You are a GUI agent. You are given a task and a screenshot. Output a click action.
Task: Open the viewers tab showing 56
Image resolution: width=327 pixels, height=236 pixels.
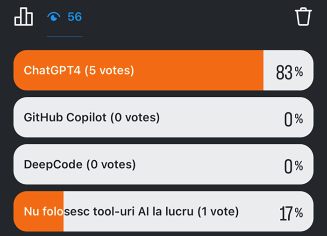click(64, 18)
